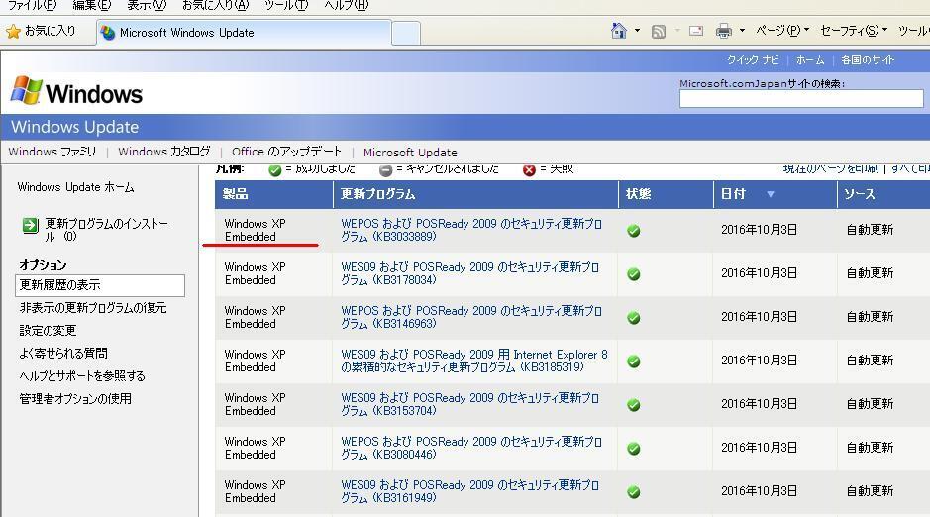Click the red failed legend icon
Image resolution: width=930 pixels, height=517 pixels.
click(x=529, y=170)
